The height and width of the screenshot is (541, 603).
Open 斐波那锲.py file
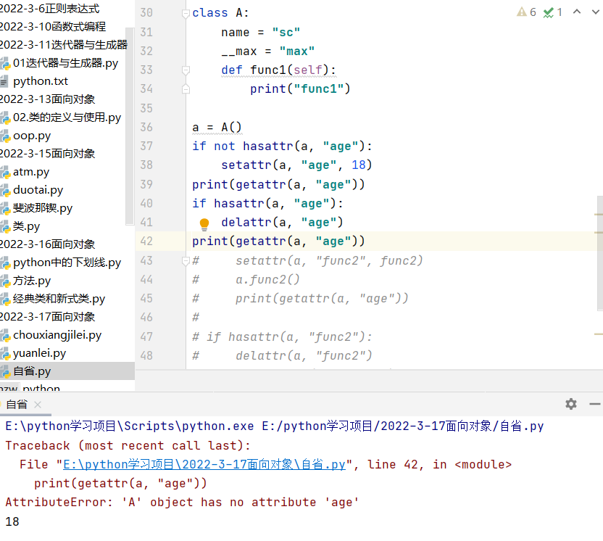coord(42,208)
